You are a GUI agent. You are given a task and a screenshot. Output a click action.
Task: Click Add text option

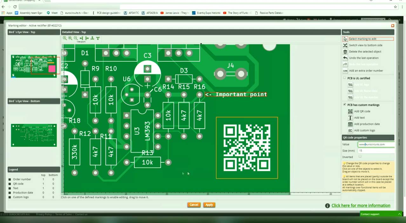(x=359, y=118)
